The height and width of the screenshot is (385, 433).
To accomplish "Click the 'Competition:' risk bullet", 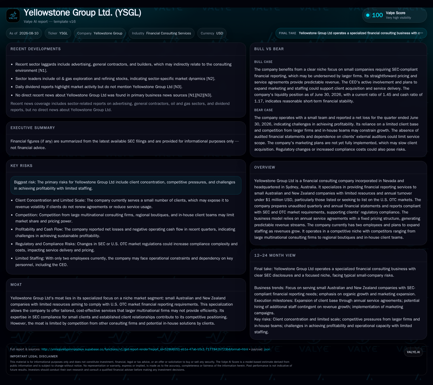I will point(126,218).
